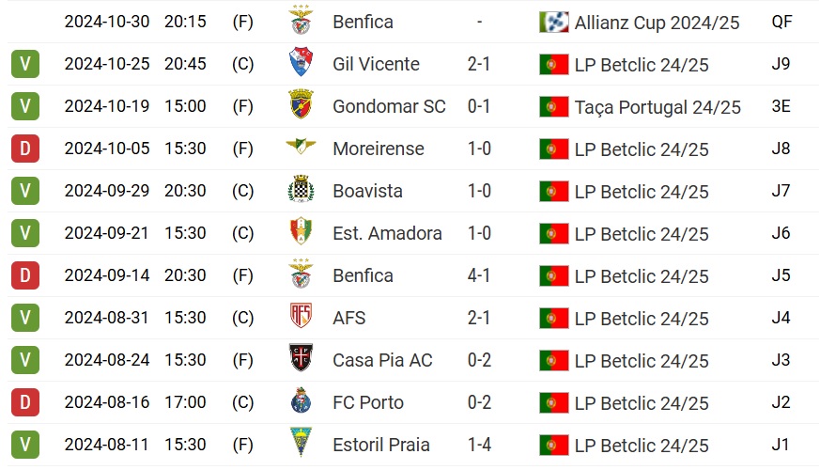Open the Allianz Cup 2024/25 competition link
This screenshot has height=470, width=820.
coord(655,22)
